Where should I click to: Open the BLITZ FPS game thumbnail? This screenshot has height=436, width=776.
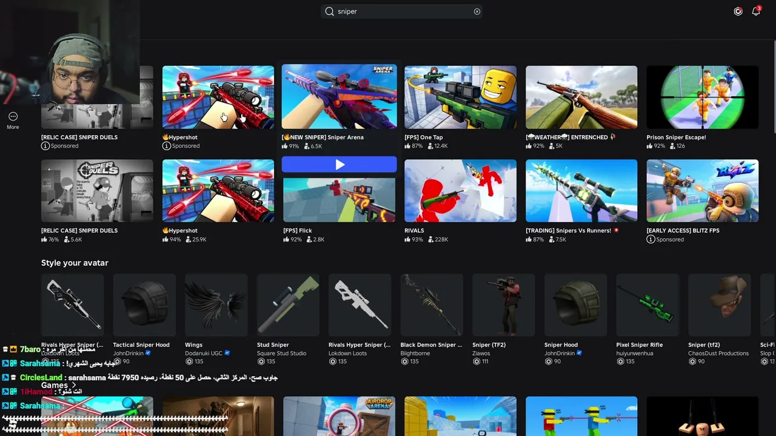tap(703, 191)
